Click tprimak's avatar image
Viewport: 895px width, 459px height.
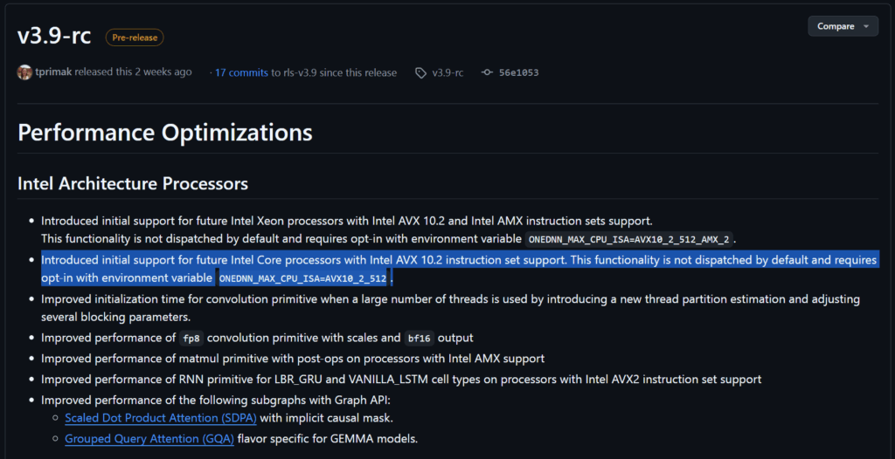click(x=24, y=72)
